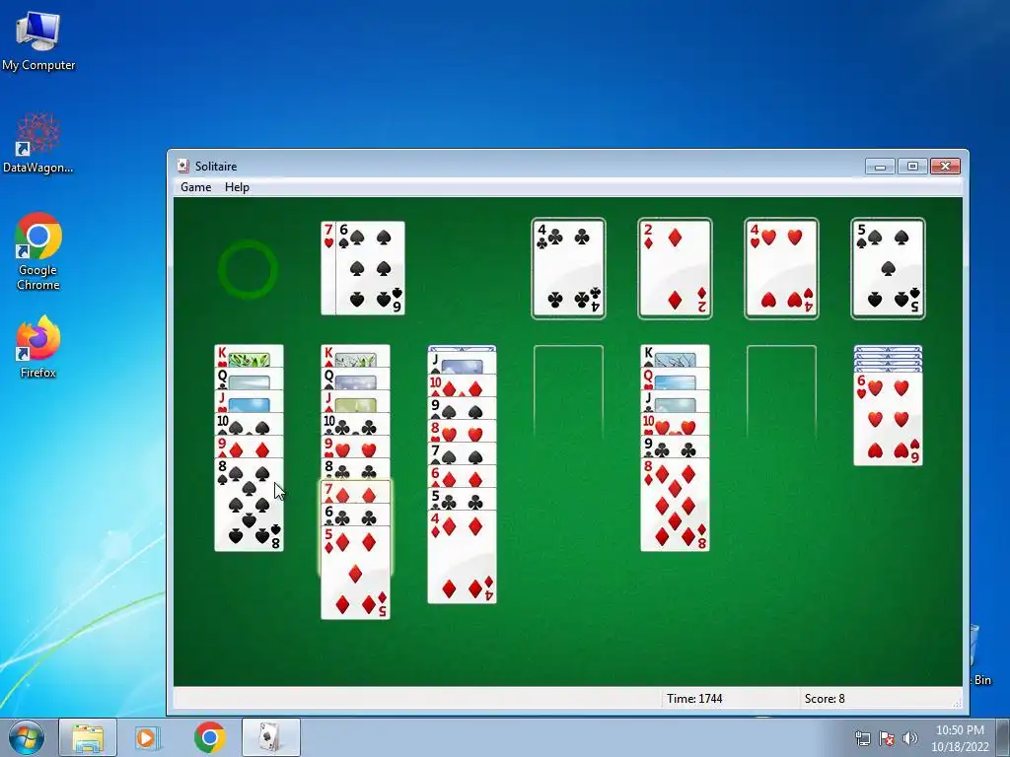Minimize the Solitaire window
The image size is (1010, 757).
tap(880, 166)
